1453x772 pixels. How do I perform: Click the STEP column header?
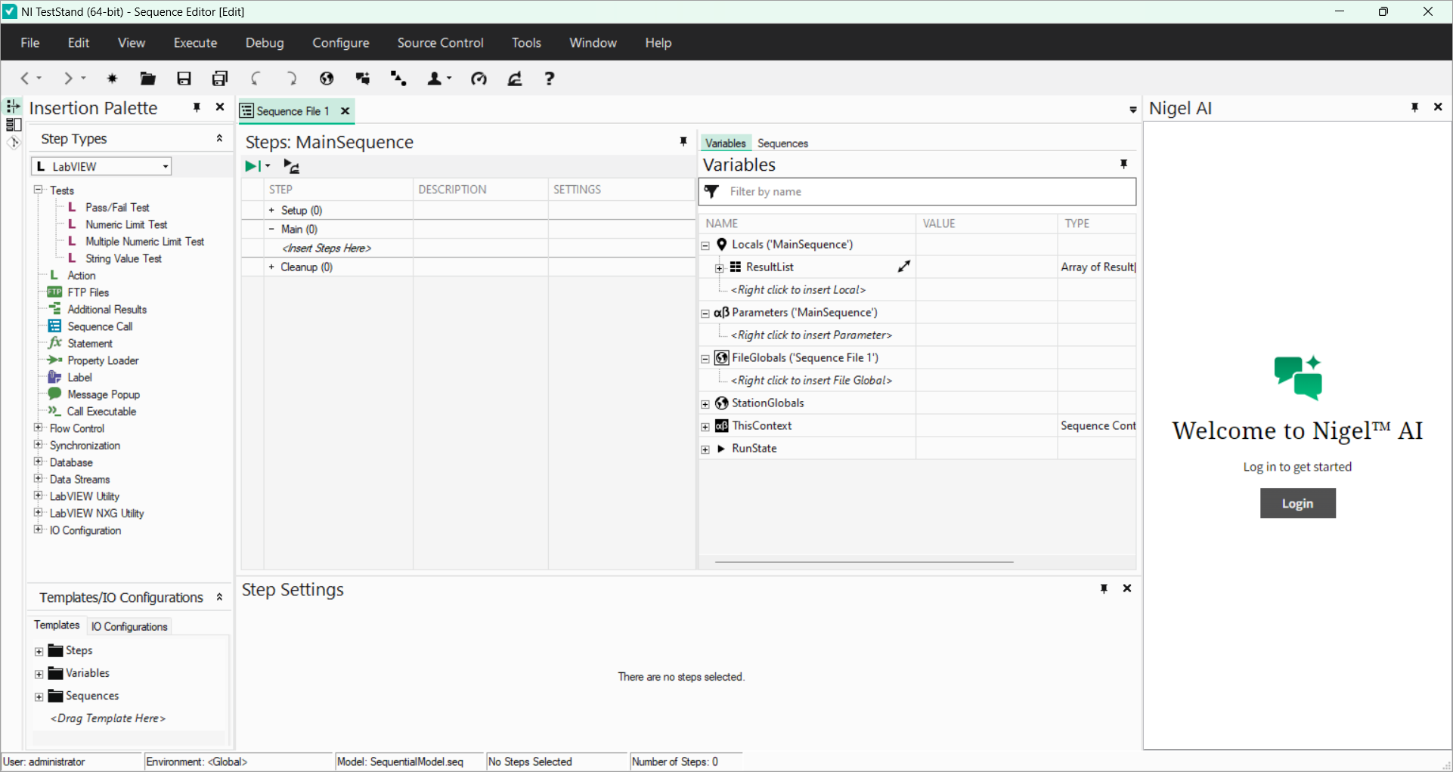coord(338,190)
